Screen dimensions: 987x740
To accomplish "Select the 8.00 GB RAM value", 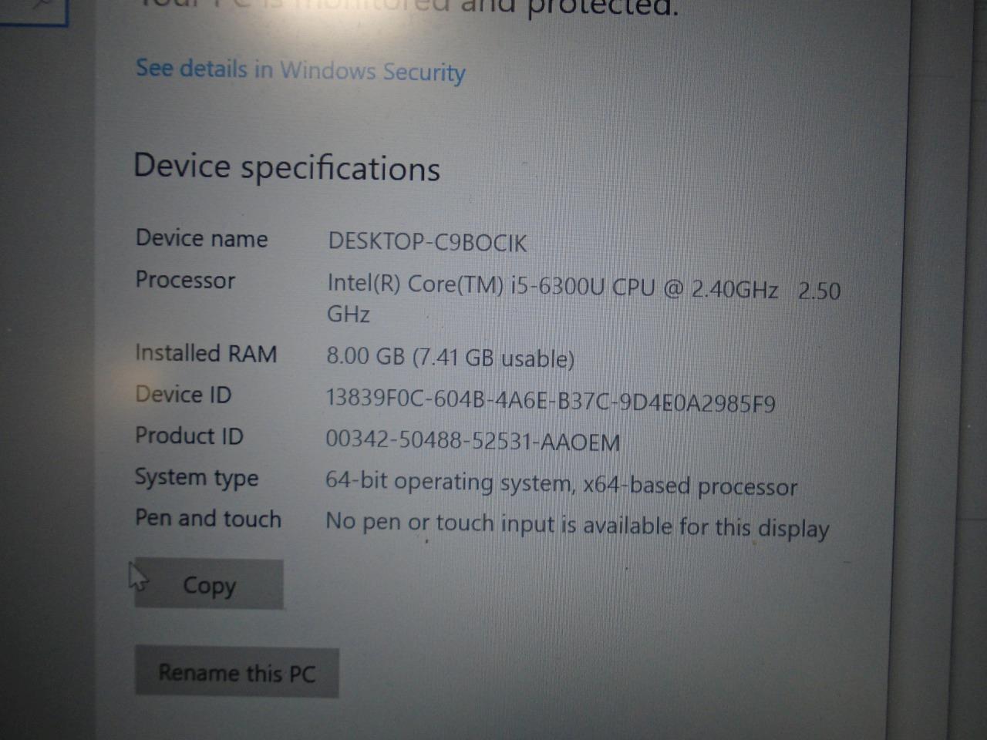I will tap(450, 358).
